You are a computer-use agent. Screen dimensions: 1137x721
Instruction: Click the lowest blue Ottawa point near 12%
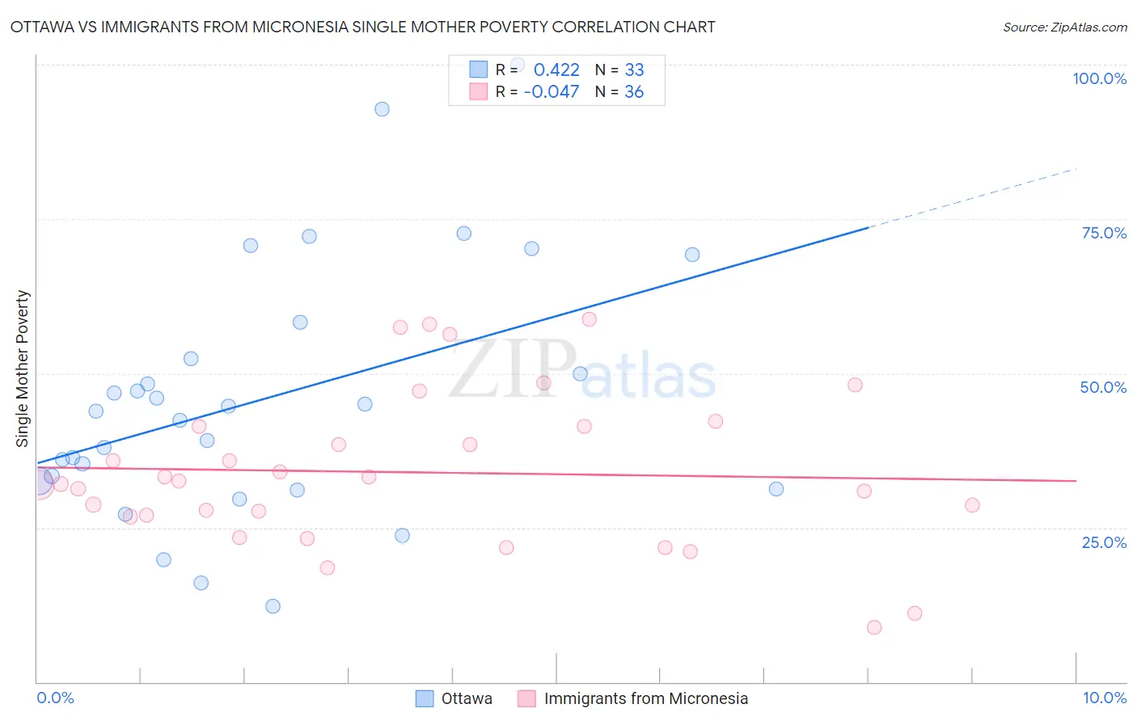pyautogui.click(x=273, y=606)
